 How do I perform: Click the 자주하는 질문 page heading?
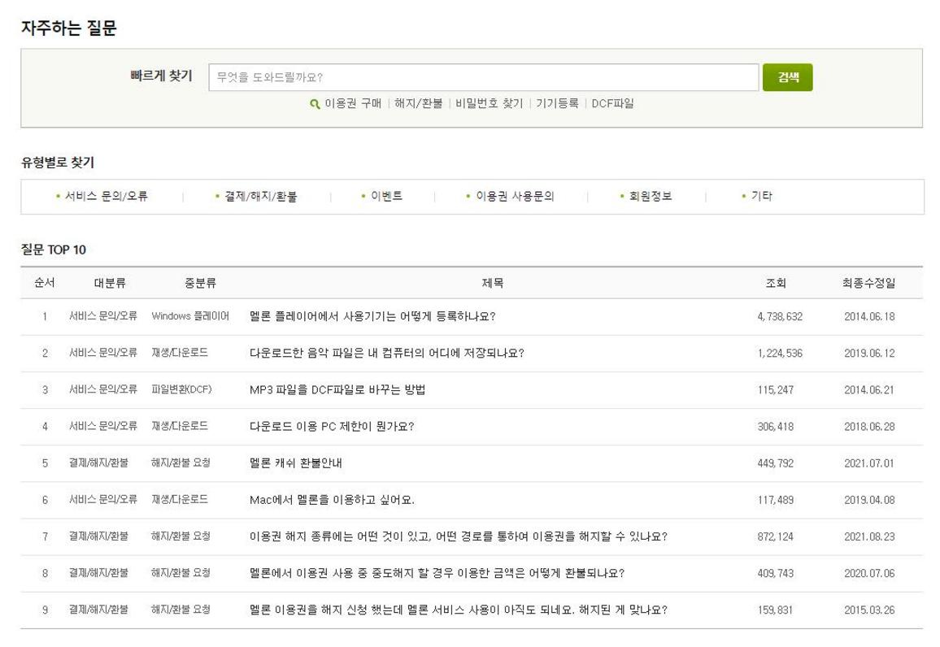(x=69, y=28)
